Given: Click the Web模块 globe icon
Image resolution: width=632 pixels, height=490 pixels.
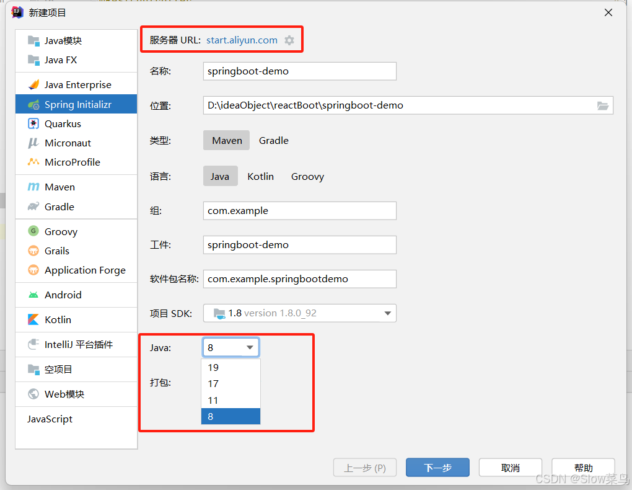Looking at the screenshot, I should pyautogui.click(x=33, y=394).
